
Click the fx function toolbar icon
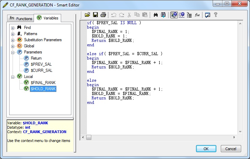197,15
